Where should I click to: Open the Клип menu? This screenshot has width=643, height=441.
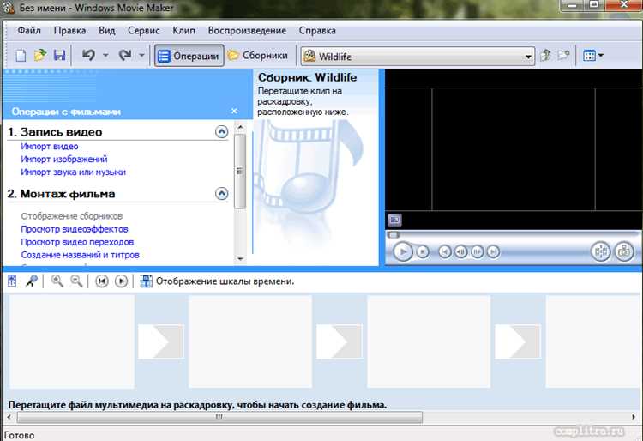[183, 31]
